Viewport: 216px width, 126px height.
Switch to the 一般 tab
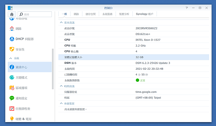[64, 14]
